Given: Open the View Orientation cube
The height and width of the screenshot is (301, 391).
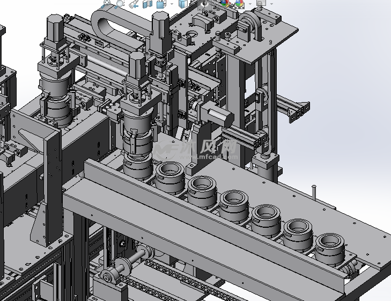Looking at the screenshot, I should click(161, 4).
